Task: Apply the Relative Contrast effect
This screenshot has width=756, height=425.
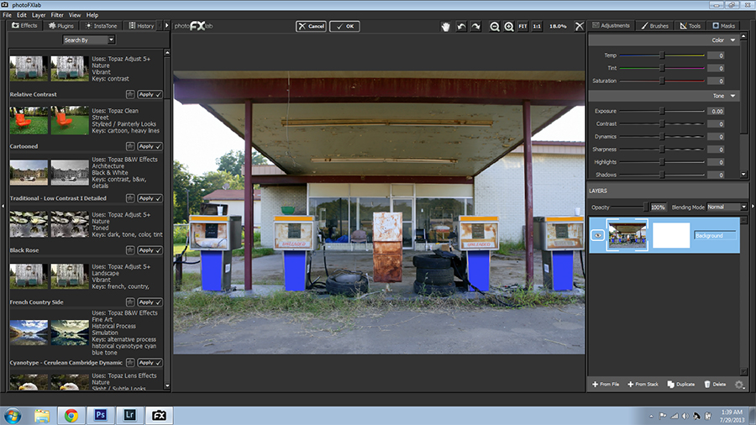Action: click(x=149, y=94)
